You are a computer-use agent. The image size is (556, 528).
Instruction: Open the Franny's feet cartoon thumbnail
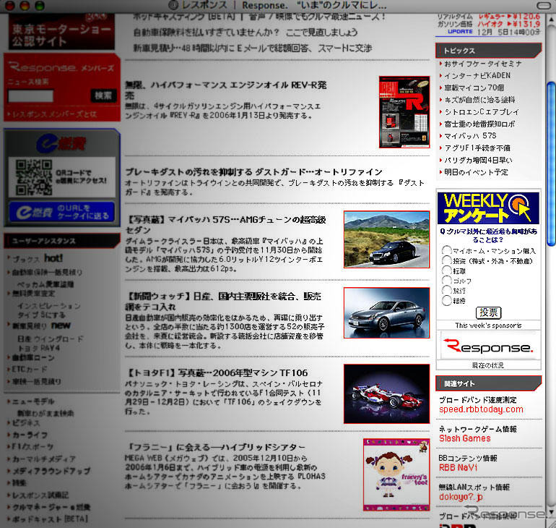396,474
